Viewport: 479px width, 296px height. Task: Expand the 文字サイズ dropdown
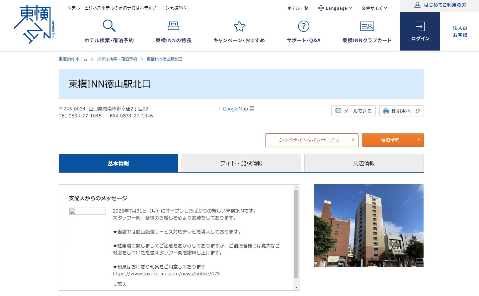coord(374,8)
